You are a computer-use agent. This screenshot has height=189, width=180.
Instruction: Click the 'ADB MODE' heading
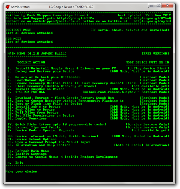click(14, 39)
